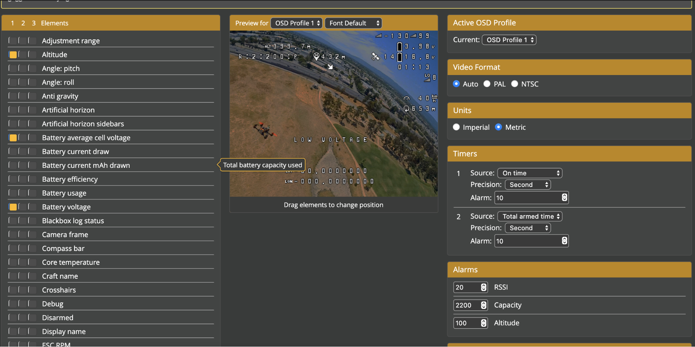Open Timer 1 Precision dropdown
This screenshot has width=695, height=347.
pos(528,185)
